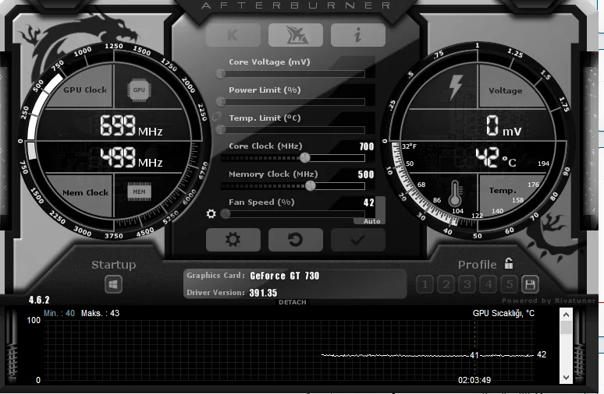Click the Core Clock slider handle
This screenshot has width=604, height=394.
coord(305,157)
